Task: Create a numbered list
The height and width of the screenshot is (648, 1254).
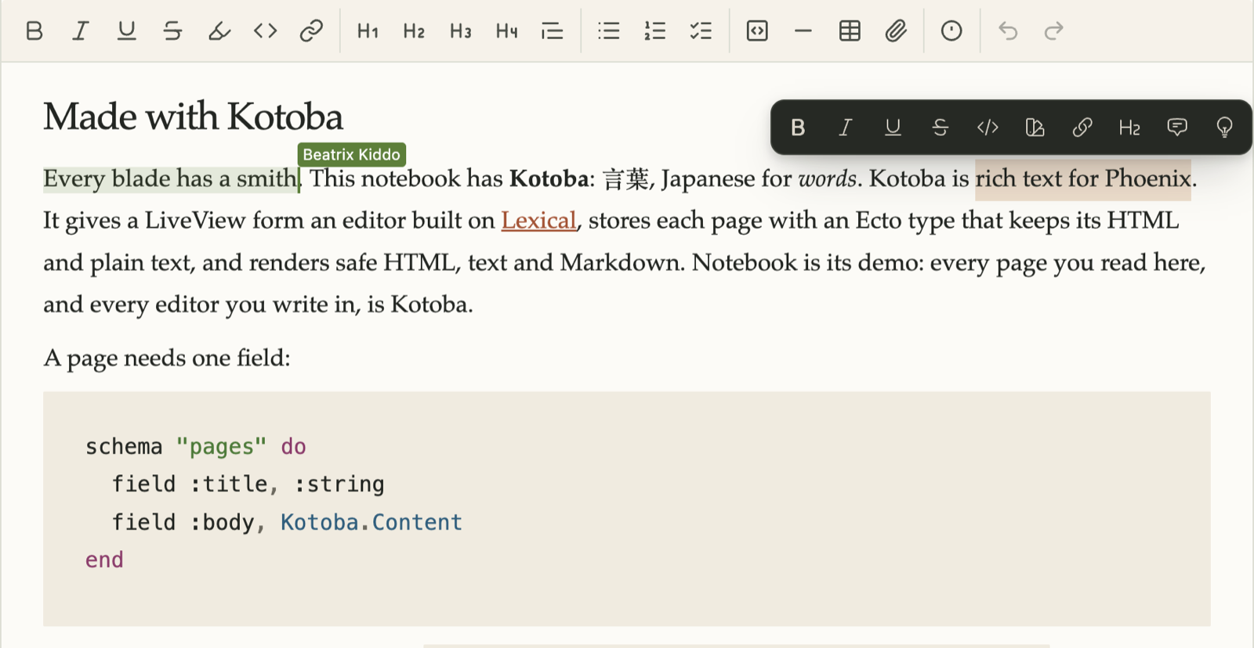Action: pyautogui.click(x=654, y=31)
